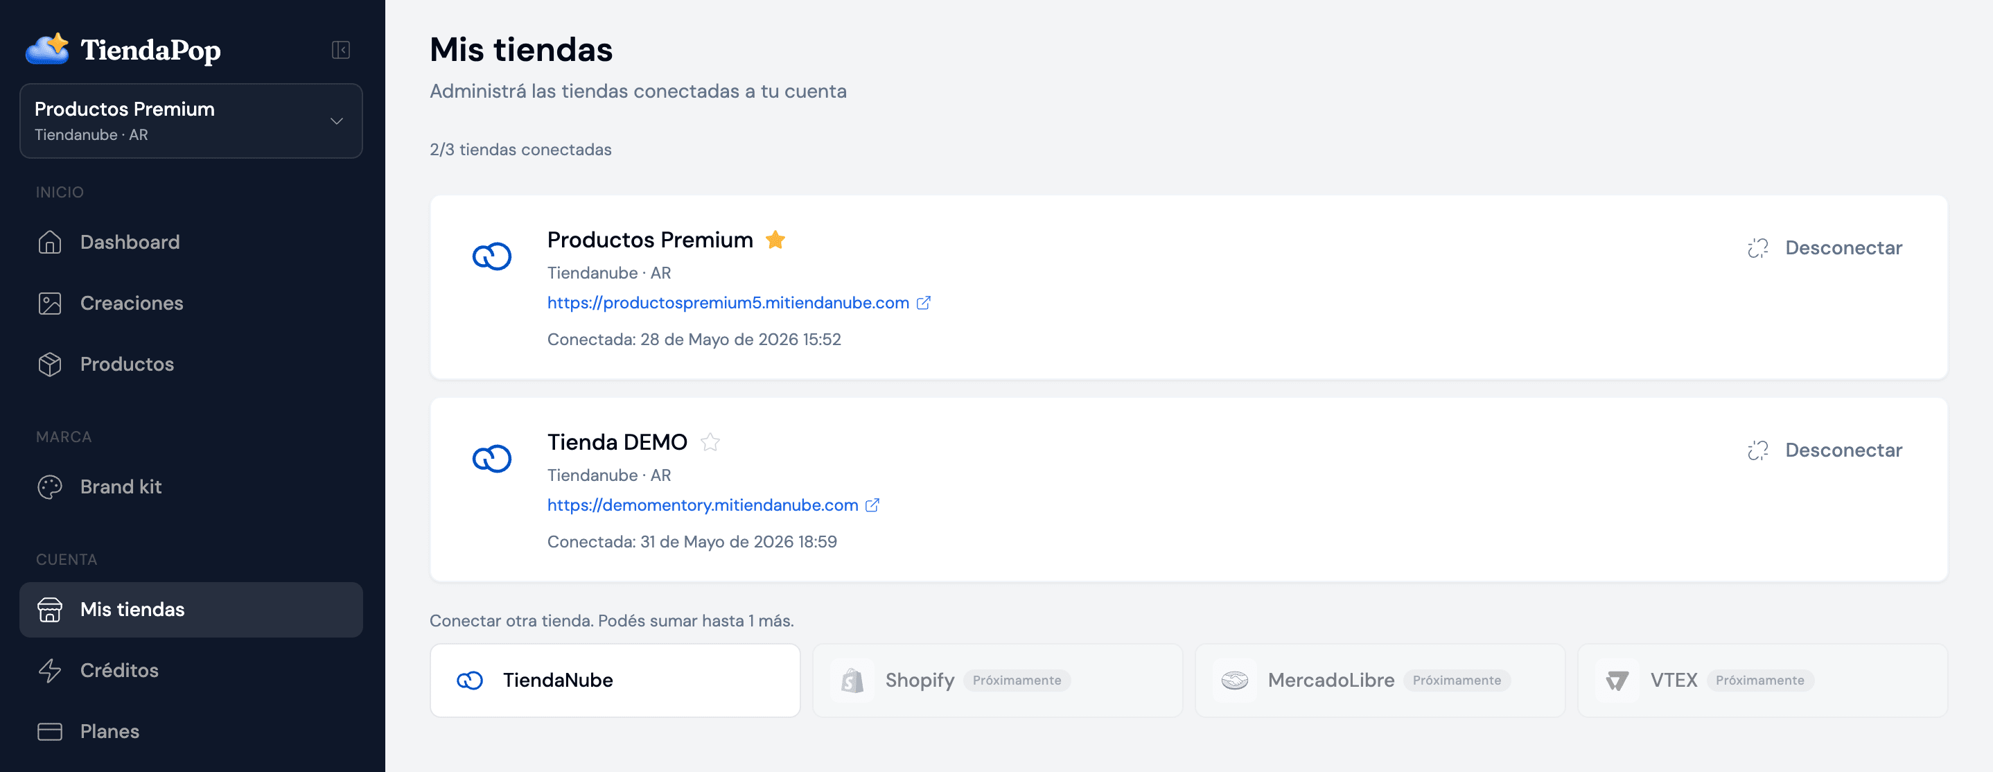Image resolution: width=1993 pixels, height=772 pixels.
Task: Select the Shopify Próximamente card
Action: coord(997,681)
